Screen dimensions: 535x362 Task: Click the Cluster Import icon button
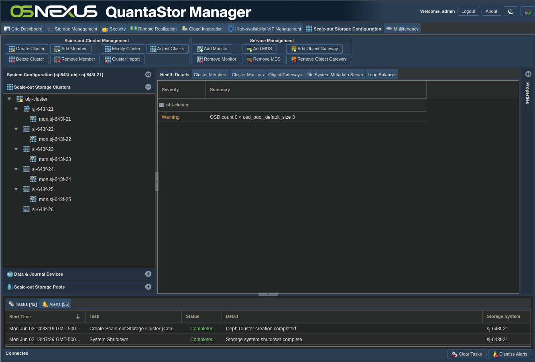pyautogui.click(x=108, y=59)
